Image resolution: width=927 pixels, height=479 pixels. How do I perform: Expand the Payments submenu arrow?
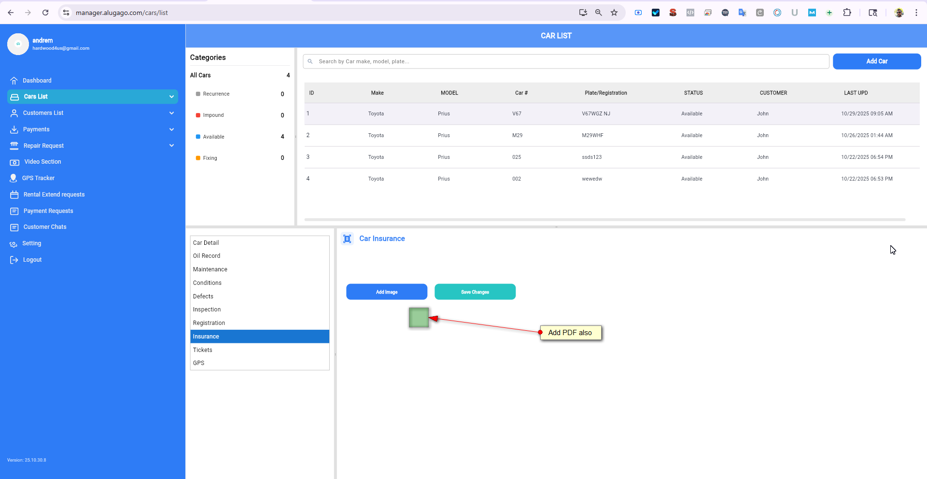pyautogui.click(x=171, y=129)
